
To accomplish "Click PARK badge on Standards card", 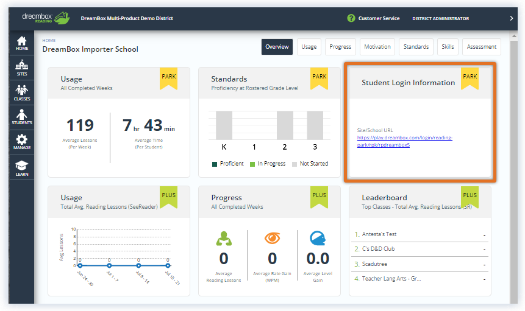I will 319,79.
